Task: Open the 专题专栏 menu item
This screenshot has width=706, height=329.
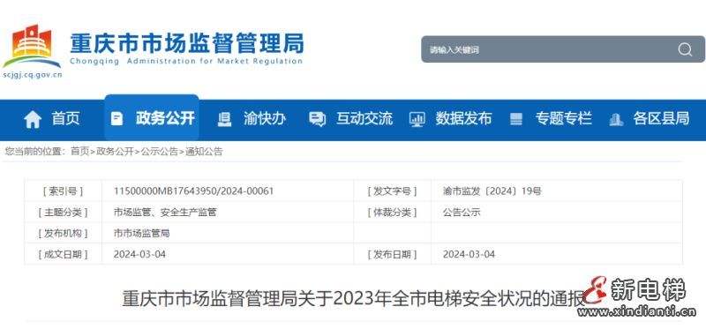Action: pyautogui.click(x=563, y=119)
